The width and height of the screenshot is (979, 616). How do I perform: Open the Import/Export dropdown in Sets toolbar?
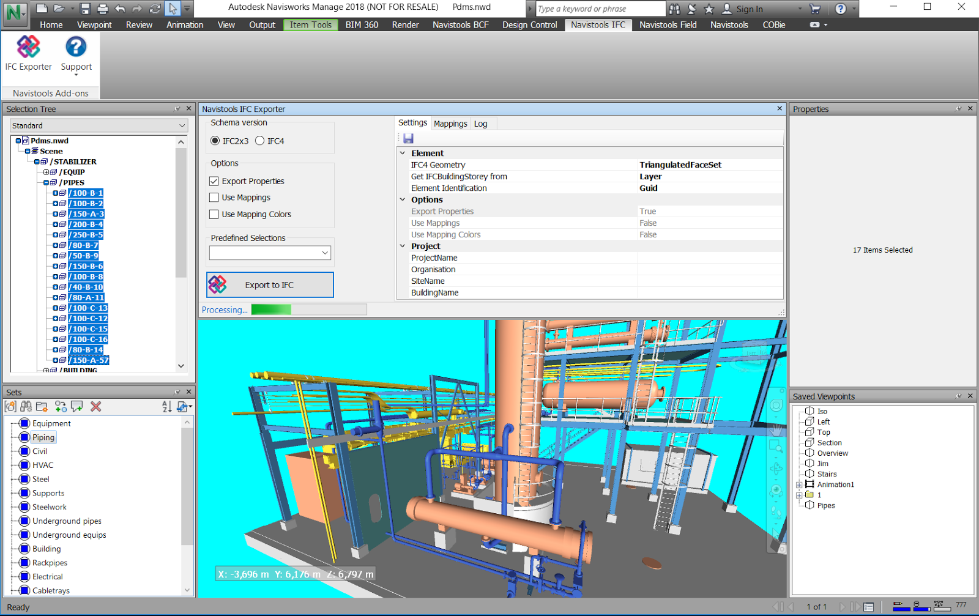pos(184,407)
